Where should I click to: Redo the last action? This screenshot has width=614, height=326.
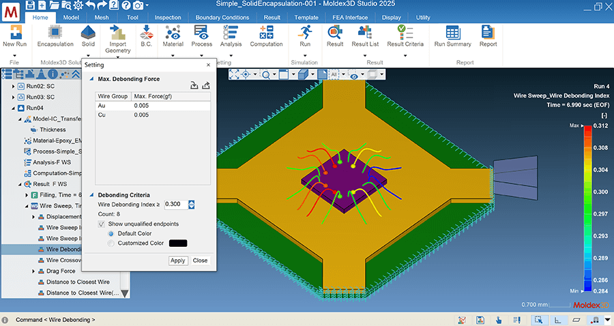102,5
